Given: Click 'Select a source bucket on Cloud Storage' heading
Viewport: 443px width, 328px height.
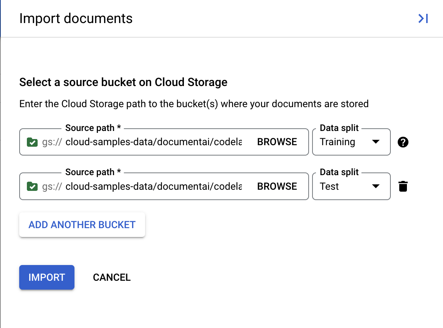Looking at the screenshot, I should [x=123, y=82].
